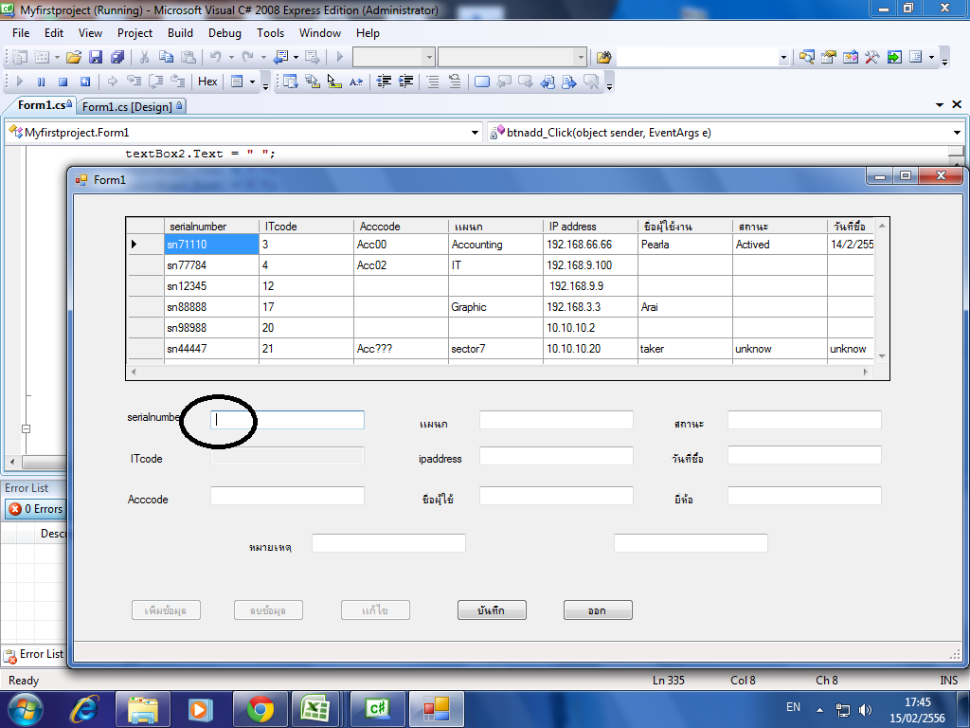Collapse the code outlining minus box
The width and height of the screenshot is (970, 728).
click(x=26, y=428)
